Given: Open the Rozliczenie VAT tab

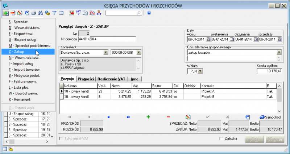Looking at the screenshot, I should pyautogui.click(x=112, y=79).
